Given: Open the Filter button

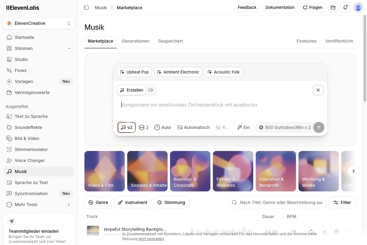Looking at the screenshot, I should [x=342, y=202].
